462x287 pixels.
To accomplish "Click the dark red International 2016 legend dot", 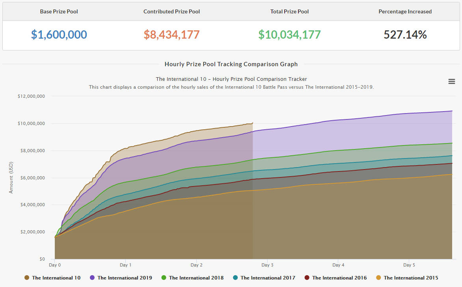I will tap(307, 278).
